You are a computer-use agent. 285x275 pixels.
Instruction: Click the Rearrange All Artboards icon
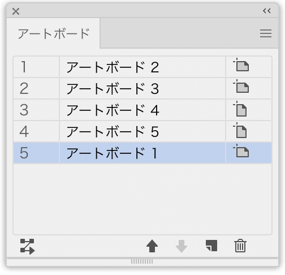coord(28,246)
